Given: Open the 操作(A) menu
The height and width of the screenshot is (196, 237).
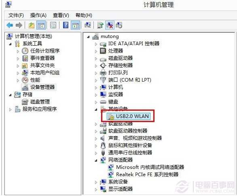Looking at the screenshot, I should tap(38, 15).
